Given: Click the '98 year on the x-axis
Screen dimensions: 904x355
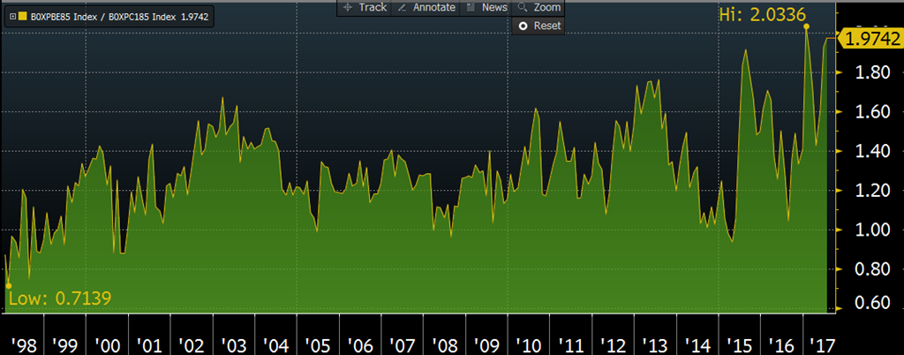Looking at the screenshot, I should [19, 343].
